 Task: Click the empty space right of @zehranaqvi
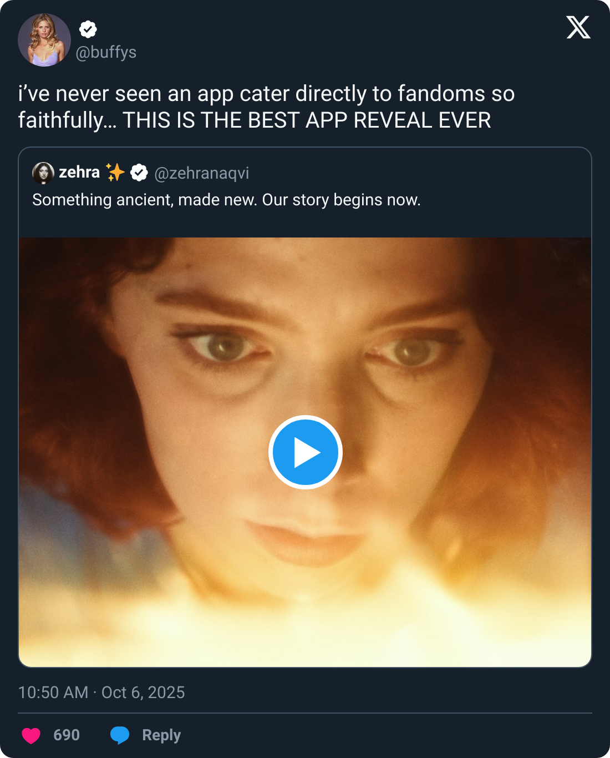point(416,173)
